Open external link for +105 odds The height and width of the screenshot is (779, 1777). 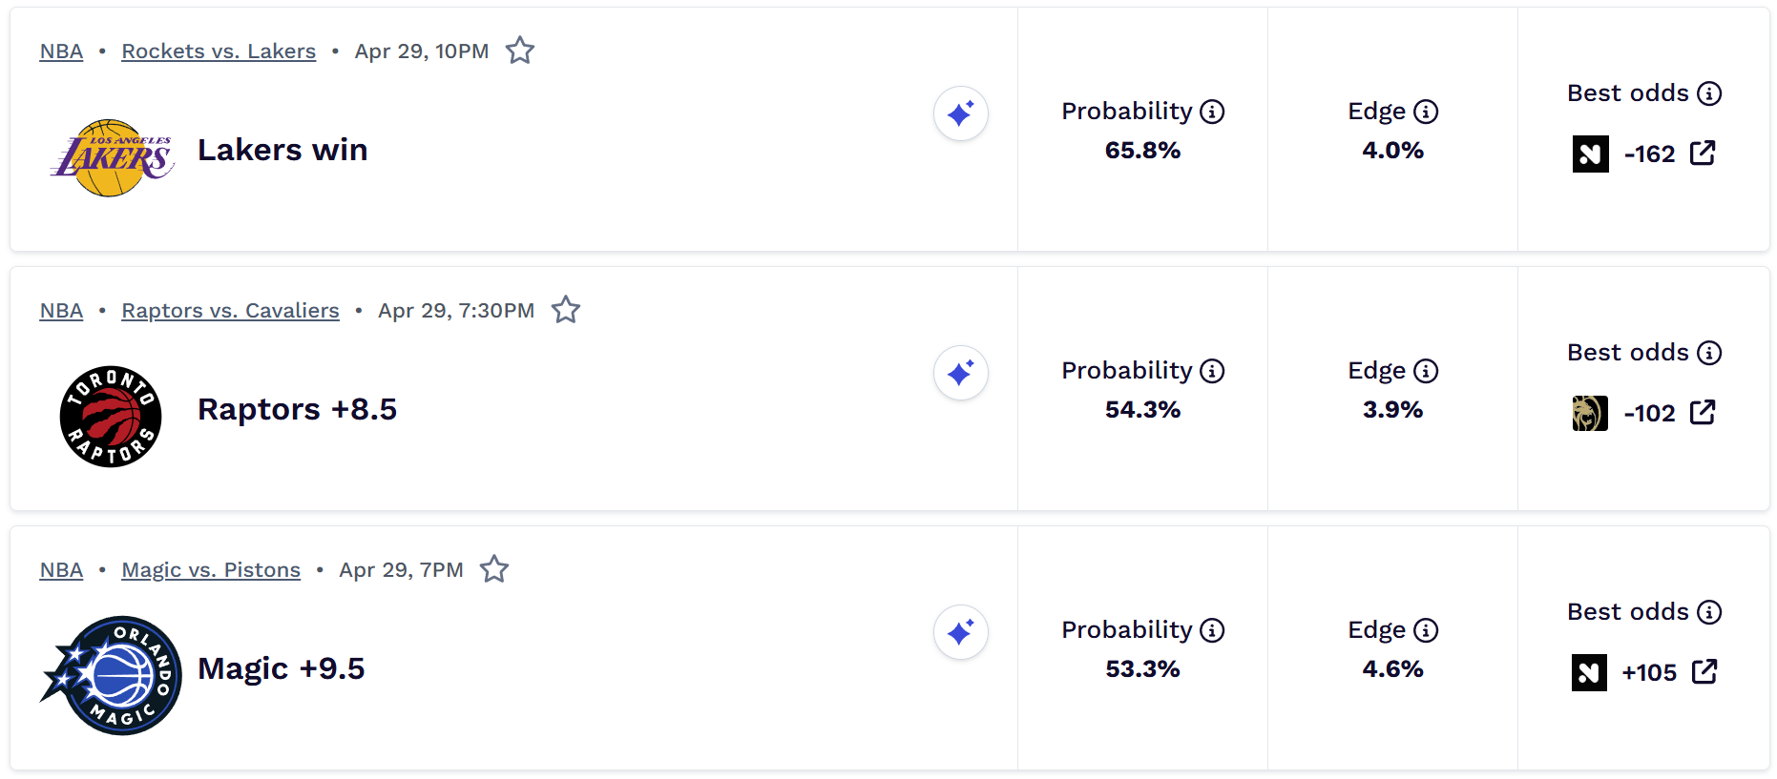click(x=1704, y=672)
